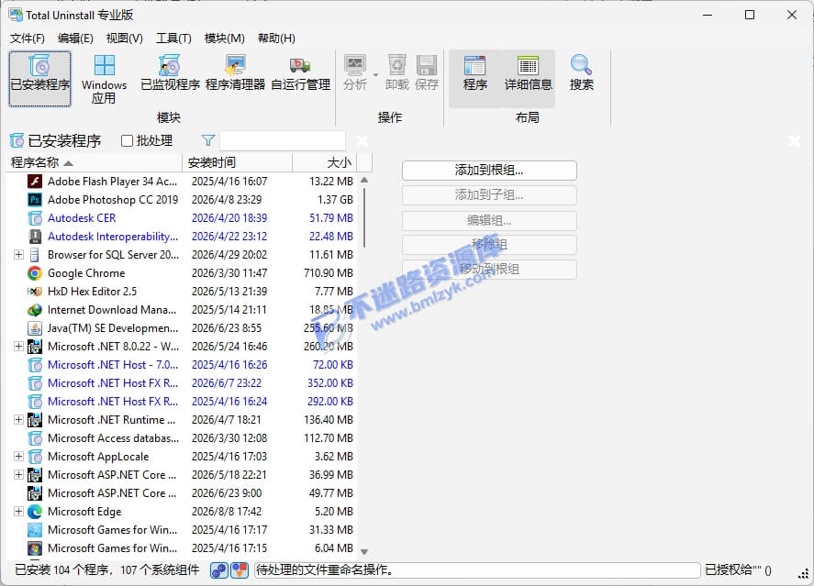Click the scrollbar up arrow
Viewport: 814px width, 586px height.
[364, 180]
